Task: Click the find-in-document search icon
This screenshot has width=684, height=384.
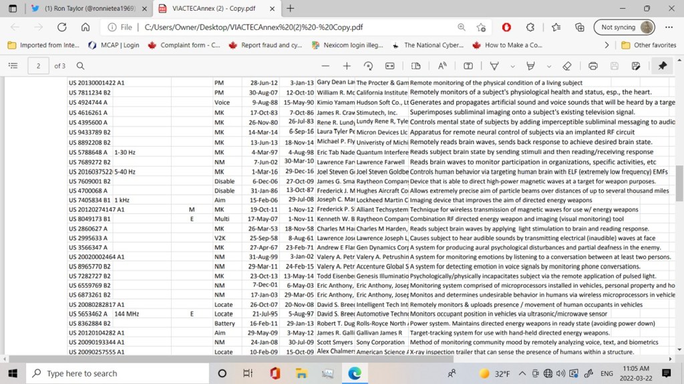Action: (80, 66)
